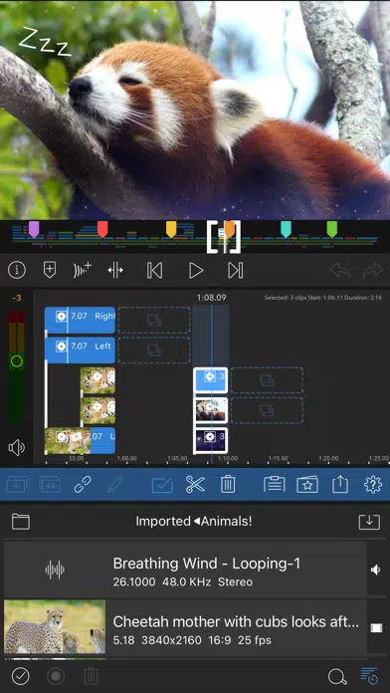The image size is (390, 693).
Task: Tap the record button in the bottom bar
Action: point(56,676)
